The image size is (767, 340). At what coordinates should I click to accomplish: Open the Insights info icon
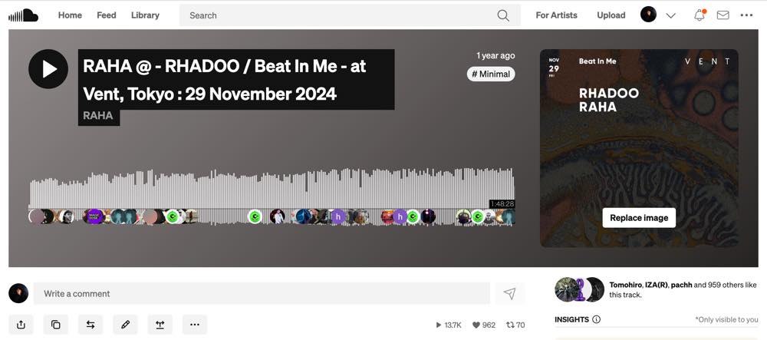596,319
